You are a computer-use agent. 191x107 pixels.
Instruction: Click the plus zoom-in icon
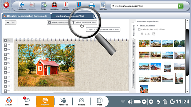151,102
